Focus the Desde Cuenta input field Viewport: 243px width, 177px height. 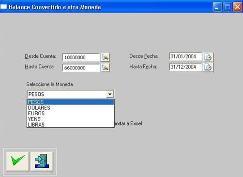click(81, 57)
